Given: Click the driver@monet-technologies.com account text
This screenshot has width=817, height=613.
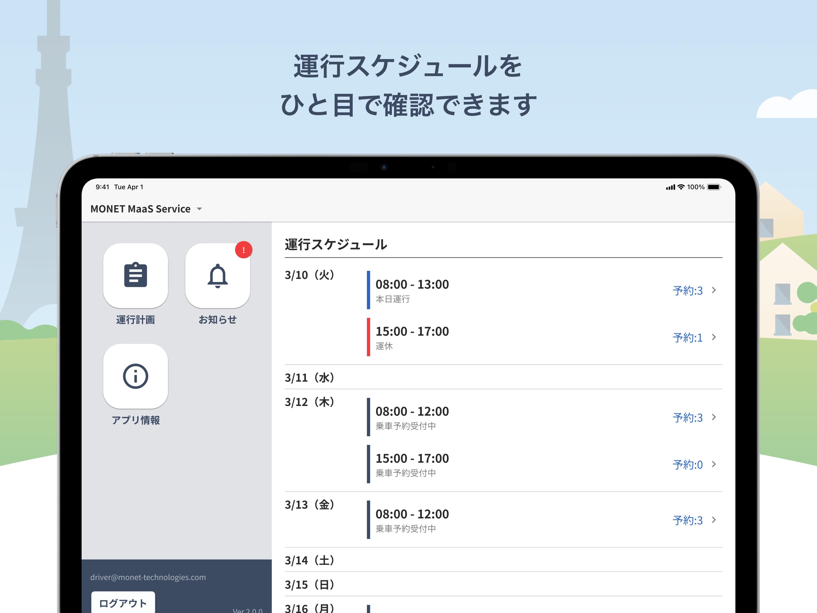Looking at the screenshot, I should pyautogui.click(x=148, y=577).
